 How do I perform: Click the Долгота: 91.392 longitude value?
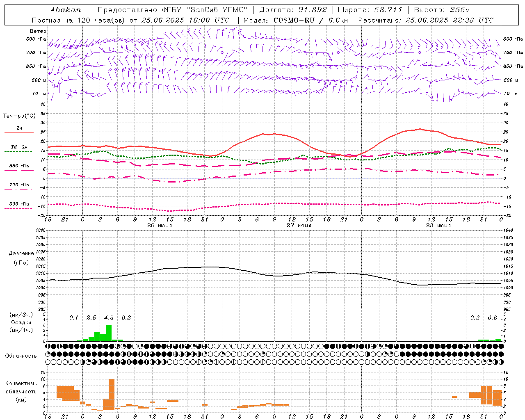tap(293, 10)
